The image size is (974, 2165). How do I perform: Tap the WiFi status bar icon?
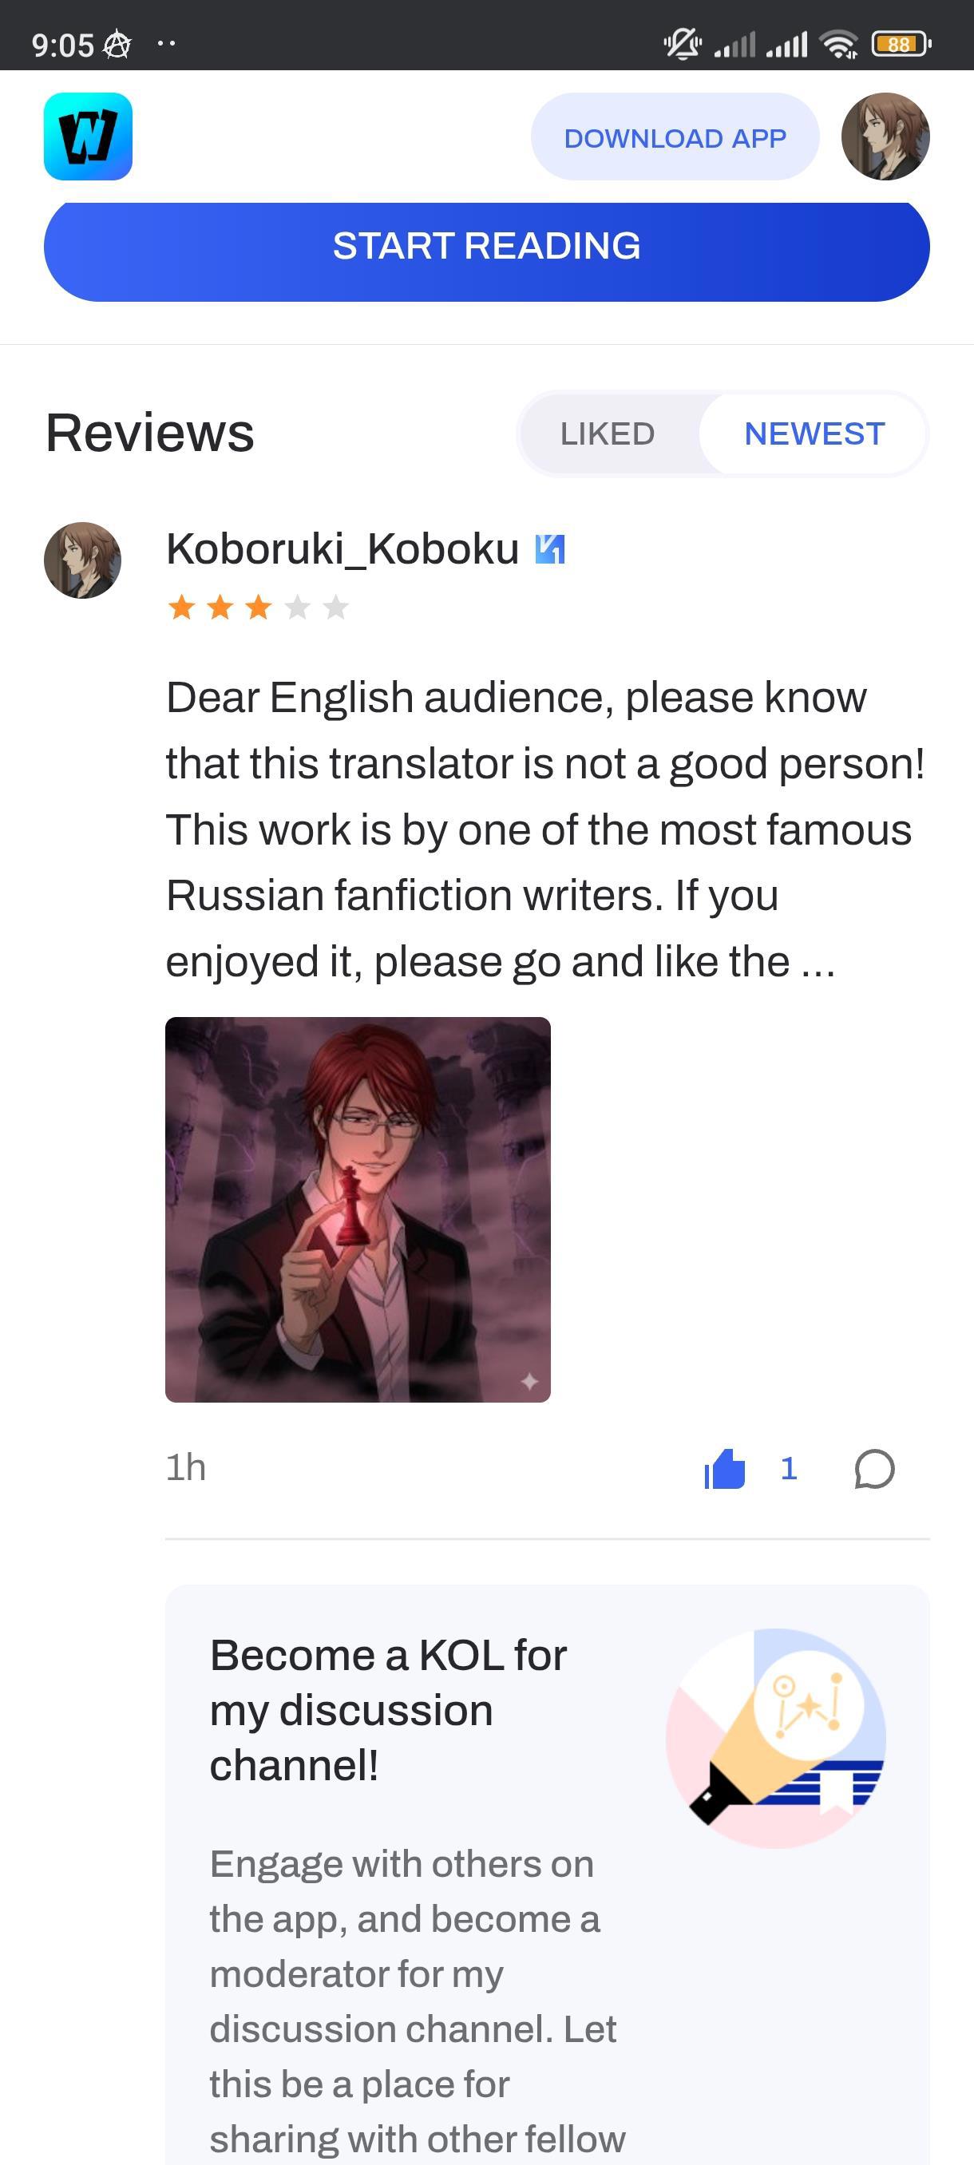coord(840,44)
